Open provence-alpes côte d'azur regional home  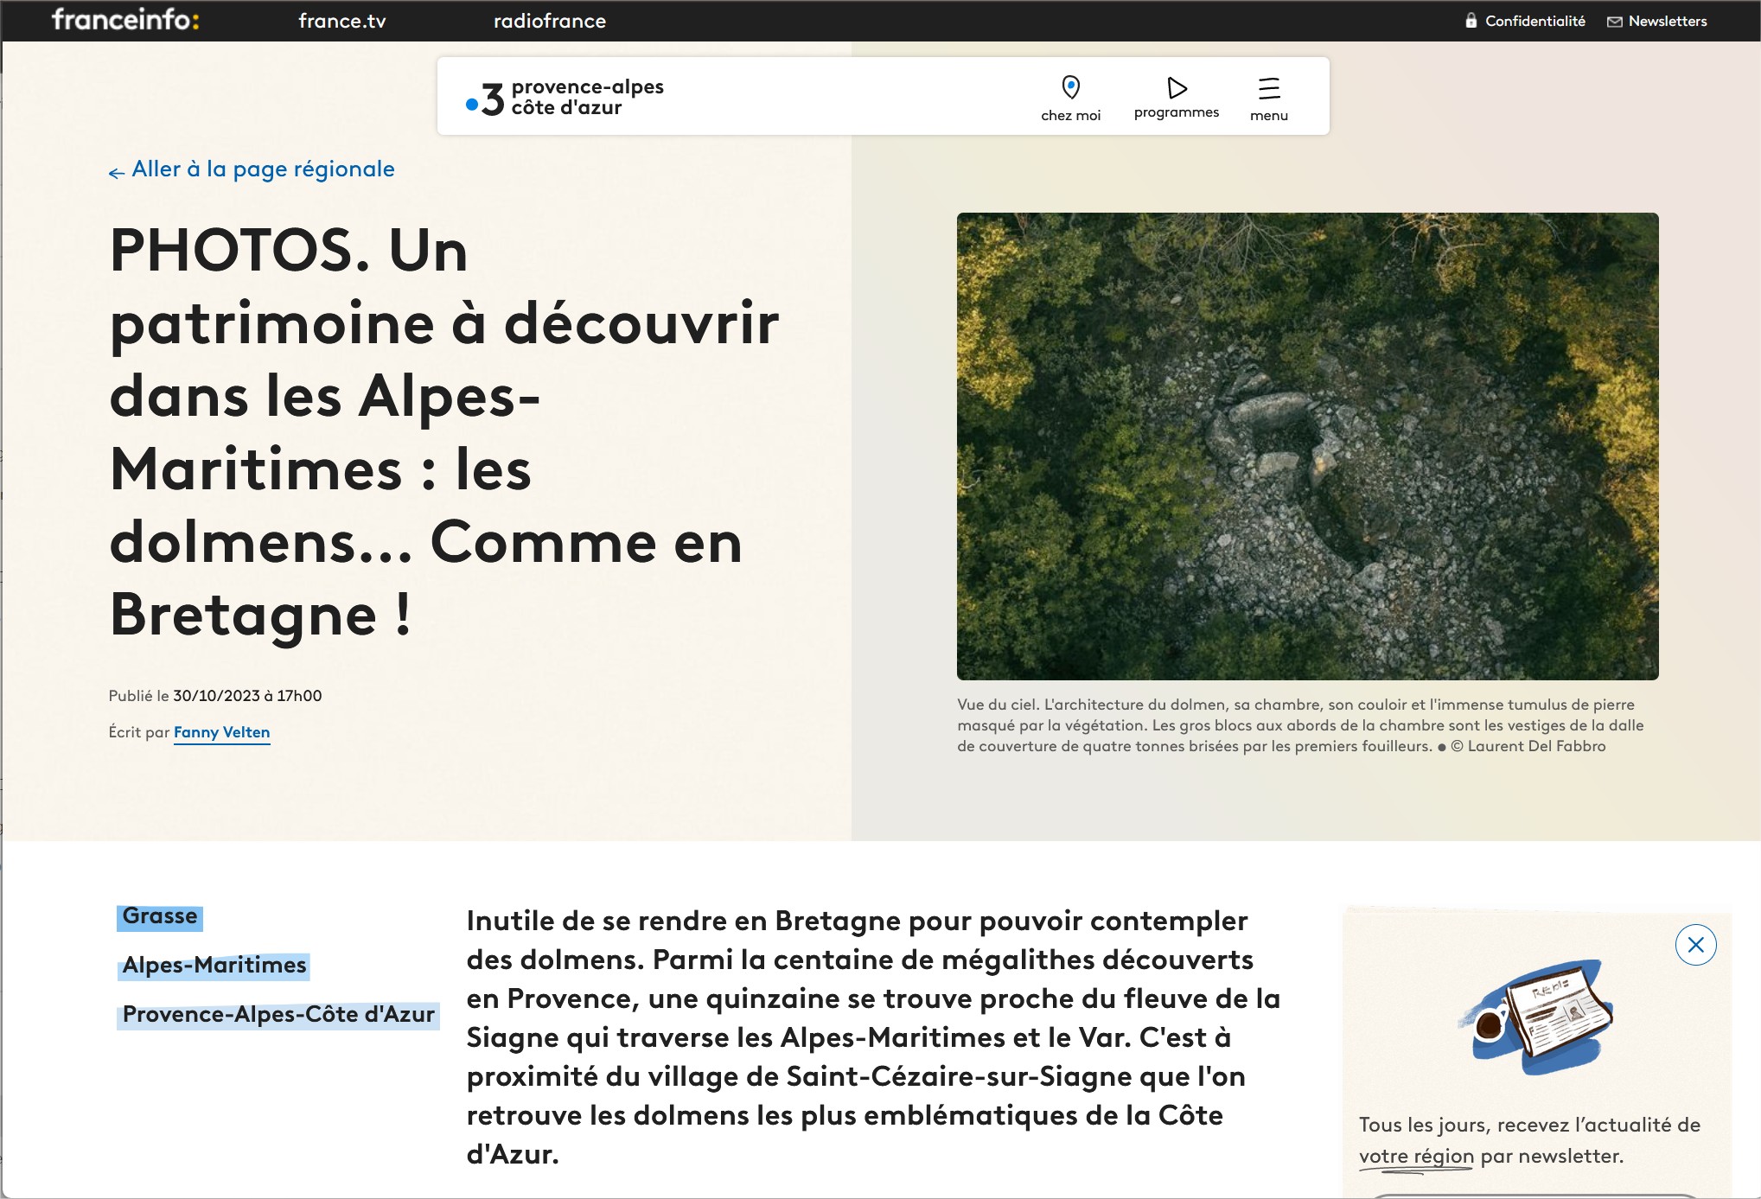(587, 97)
